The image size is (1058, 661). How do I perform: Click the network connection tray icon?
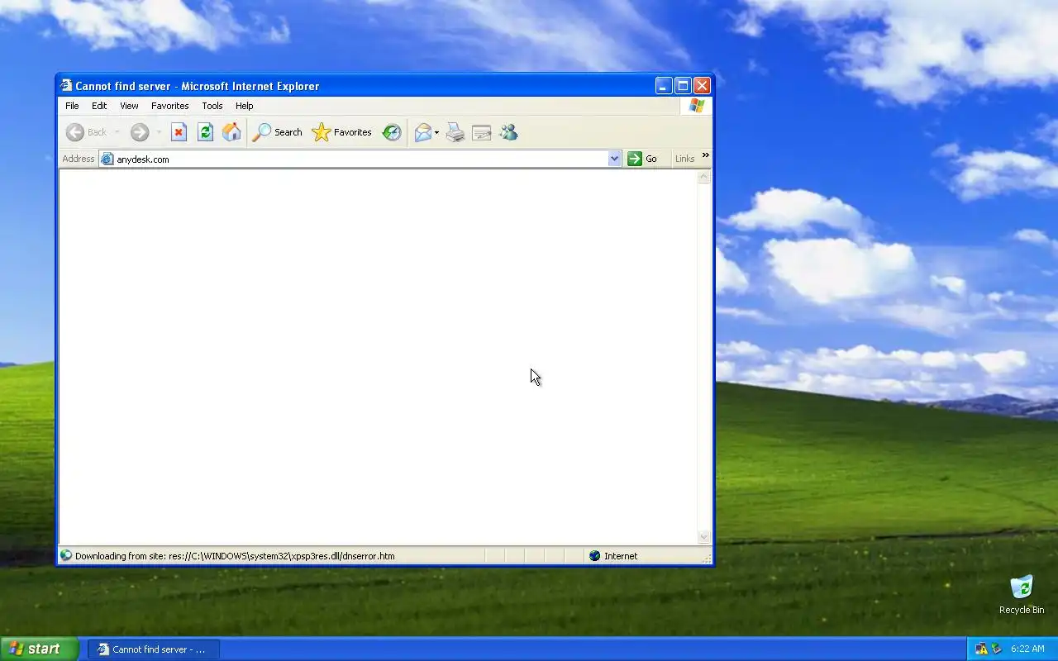pyautogui.click(x=981, y=649)
